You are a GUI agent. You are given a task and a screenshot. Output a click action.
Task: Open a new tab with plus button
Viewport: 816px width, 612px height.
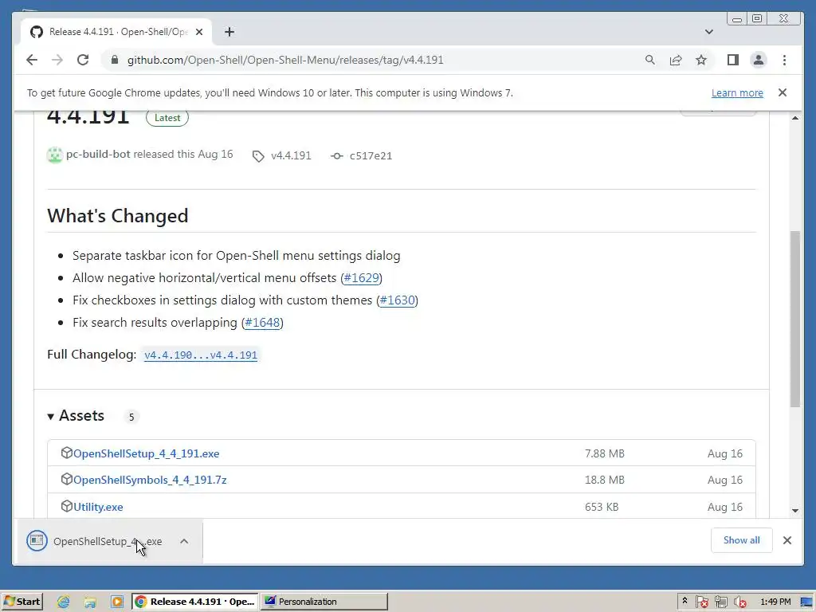pos(229,32)
